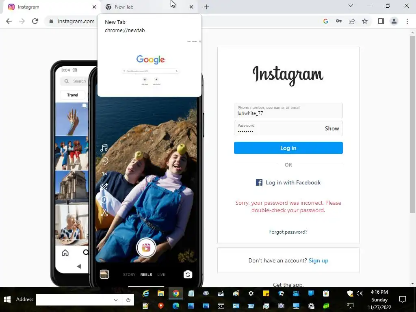416x312 pixels.
Task: Open the notification center icon
Action: 403,299
